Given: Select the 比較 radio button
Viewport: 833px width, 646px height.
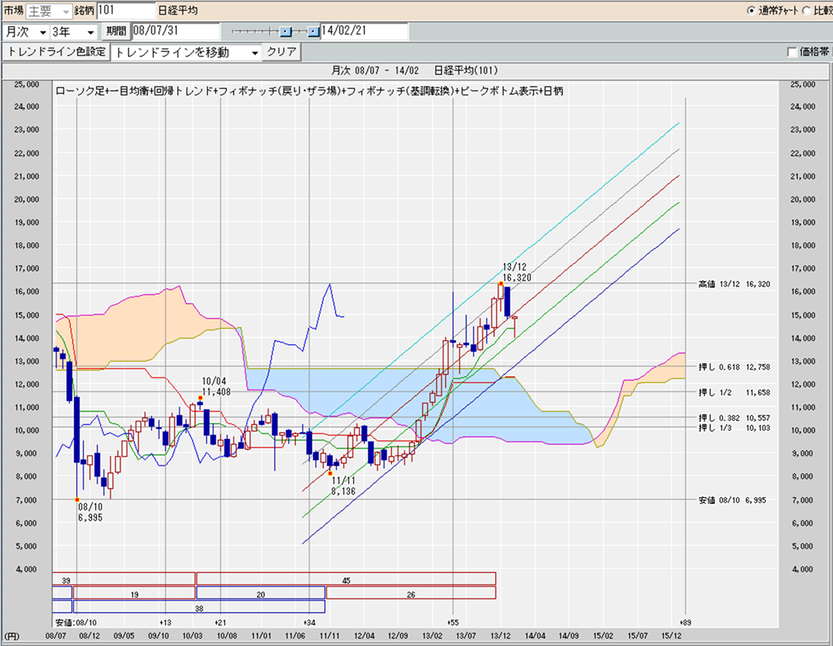Looking at the screenshot, I should 806,11.
